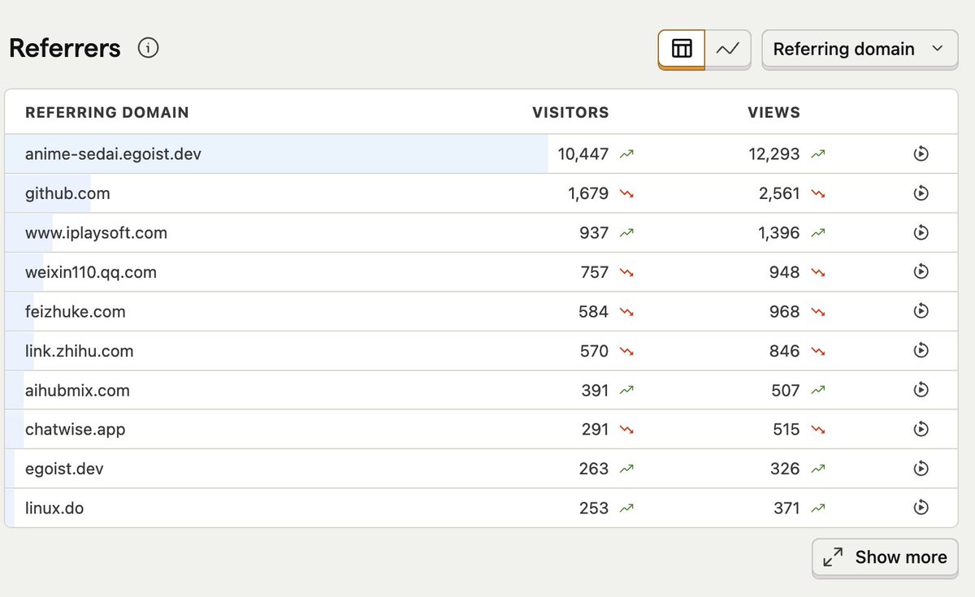The width and height of the screenshot is (975, 597).
Task: Click the visitors down-trend arrow for chatwise.app
Action: pos(626,429)
